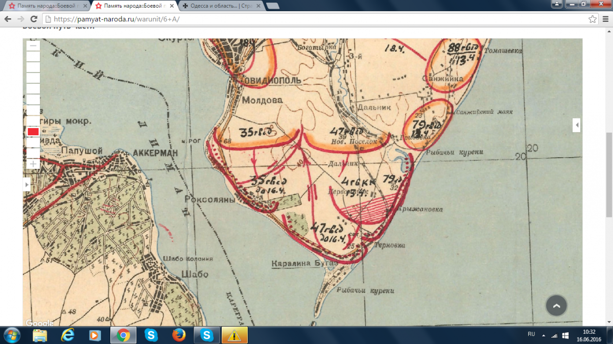Click the Санжийка label on the map
The width and height of the screenshot is (613, 344).
click(x=443, y=79)
